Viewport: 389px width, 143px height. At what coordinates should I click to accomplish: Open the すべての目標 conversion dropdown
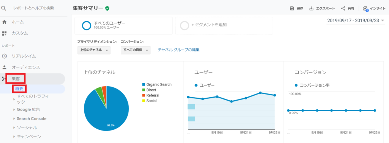coord(136,50)
